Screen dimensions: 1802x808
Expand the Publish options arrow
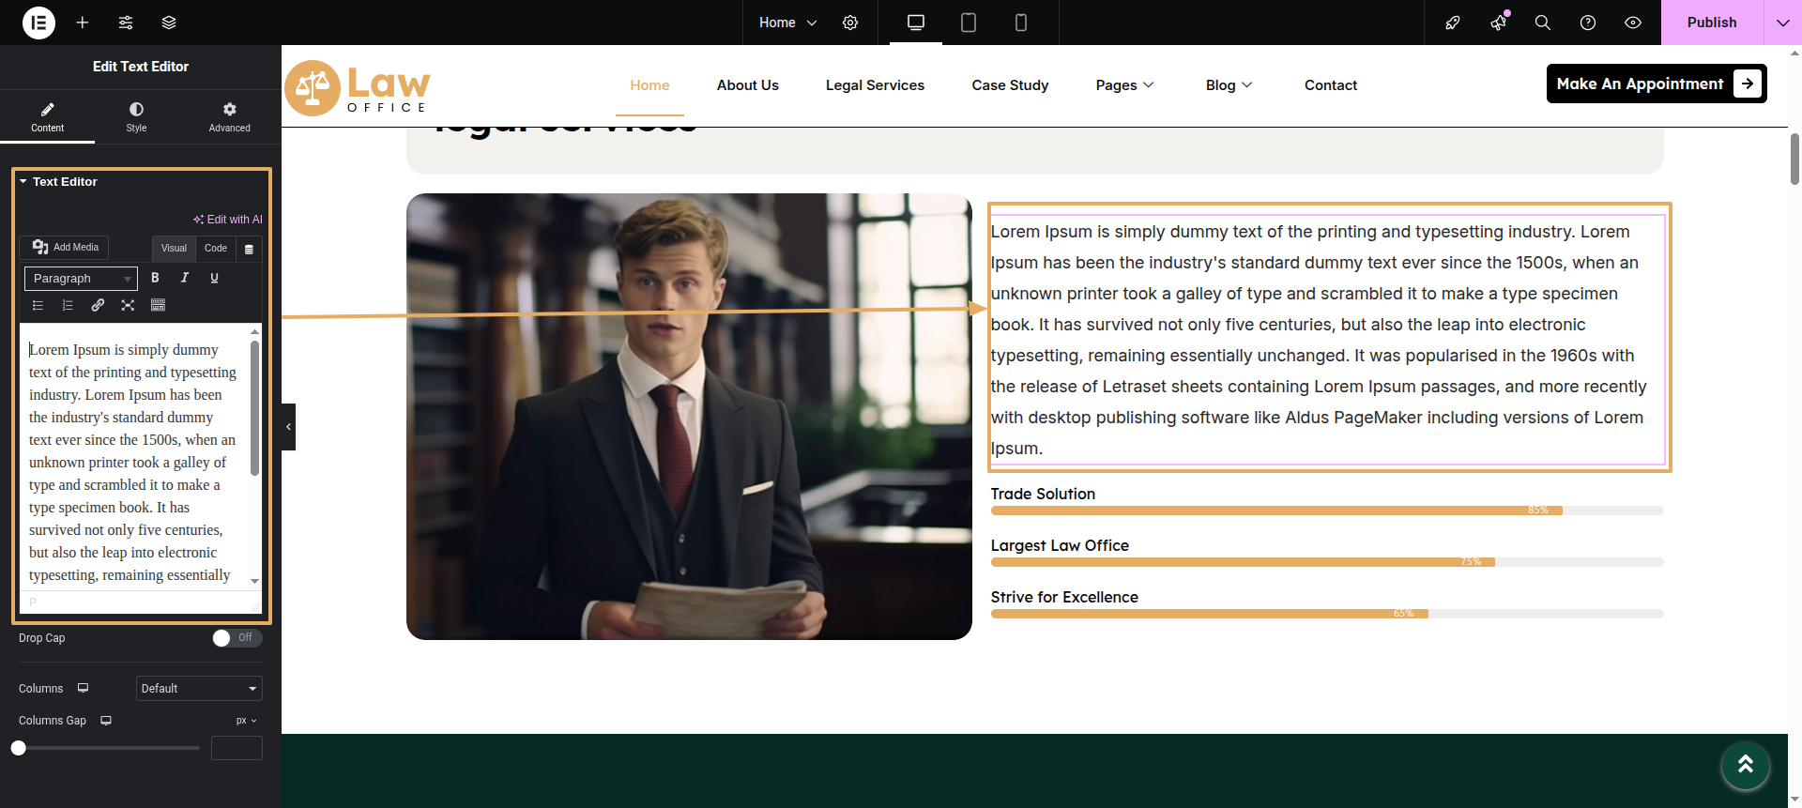pyautogui.click(x=1782, y=23)
